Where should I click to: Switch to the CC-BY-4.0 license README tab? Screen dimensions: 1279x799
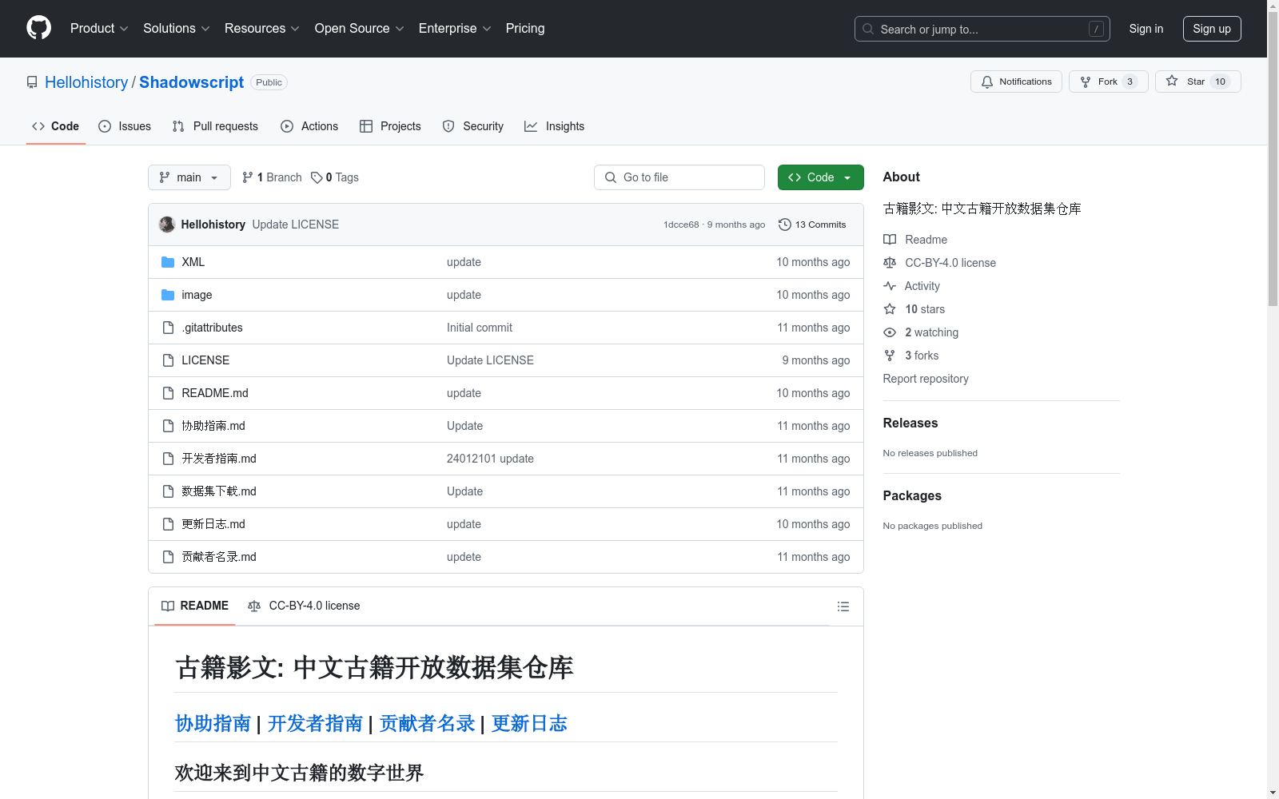pyautogui.click(x=304, y=606)
